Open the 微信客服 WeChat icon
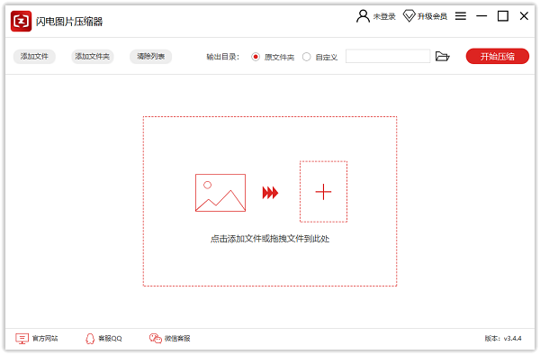 coord(156,339)
